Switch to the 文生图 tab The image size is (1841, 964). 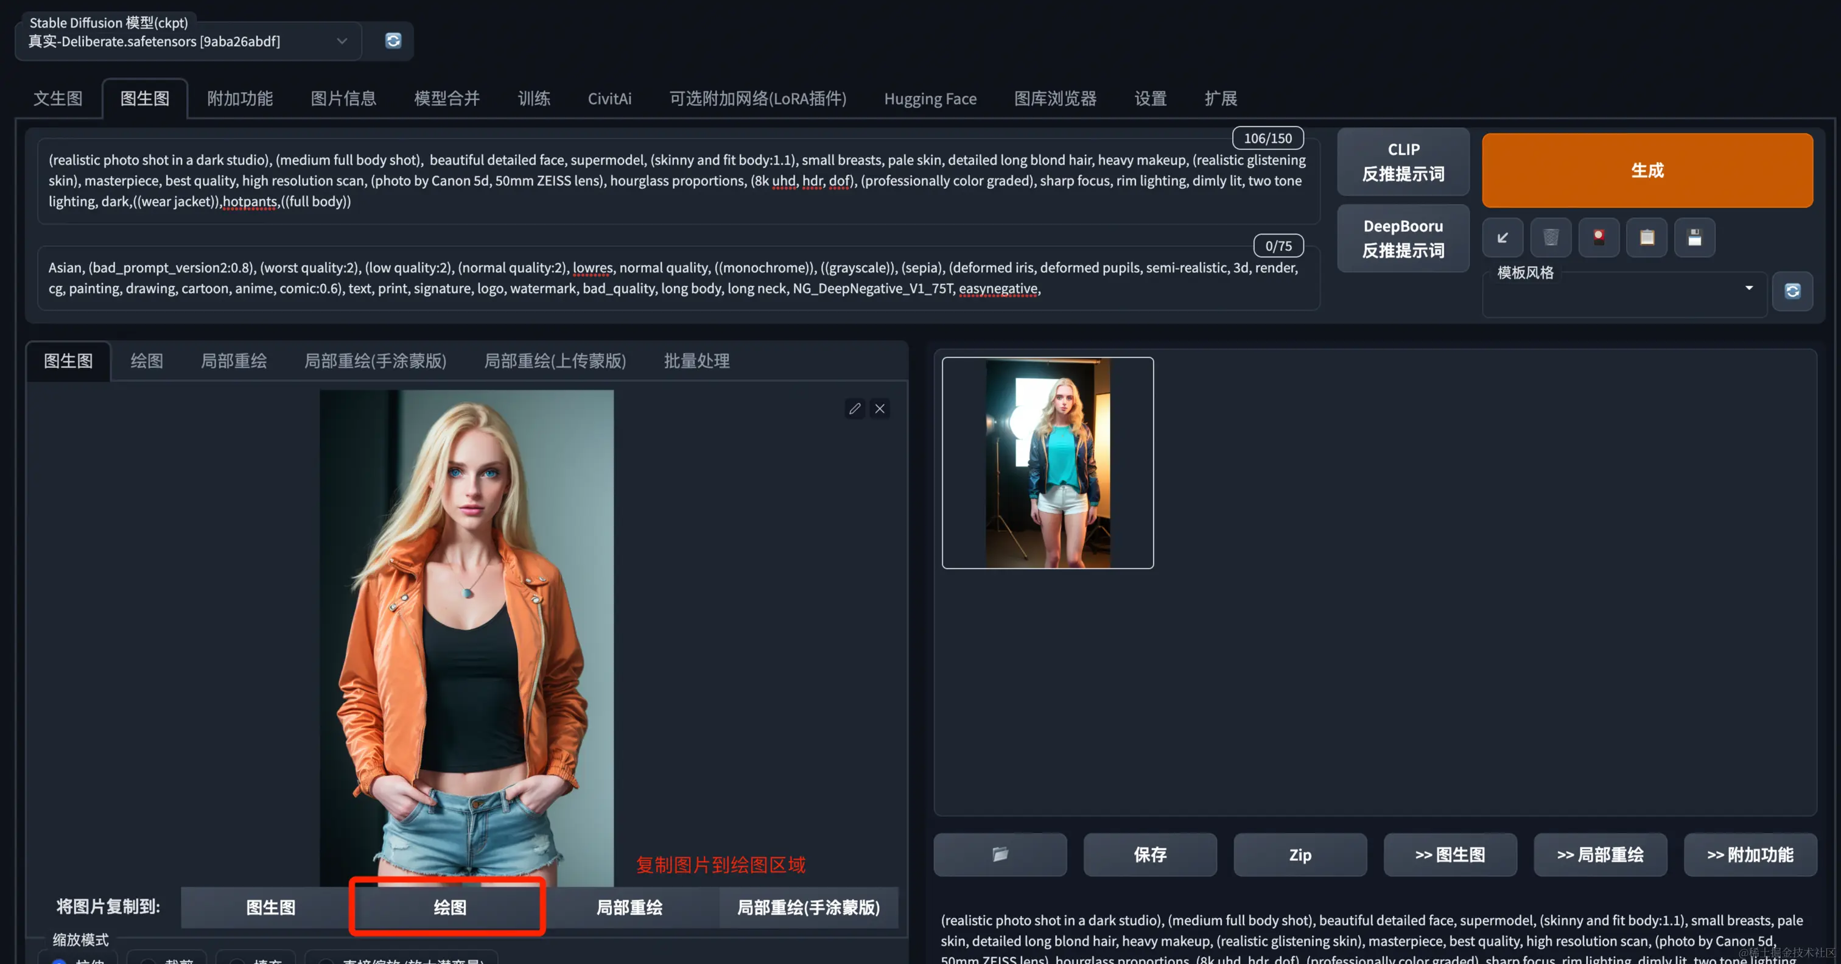(x=58, y=98)
